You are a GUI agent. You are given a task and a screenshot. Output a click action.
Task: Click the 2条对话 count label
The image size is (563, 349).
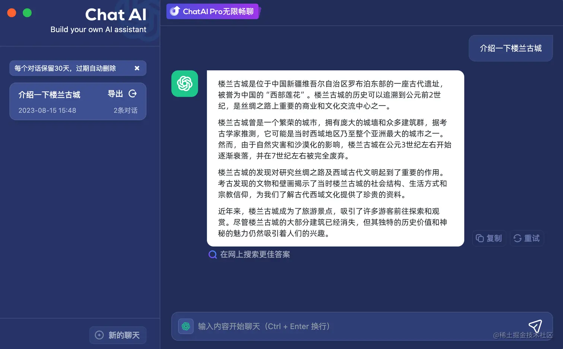pos(125,111)
